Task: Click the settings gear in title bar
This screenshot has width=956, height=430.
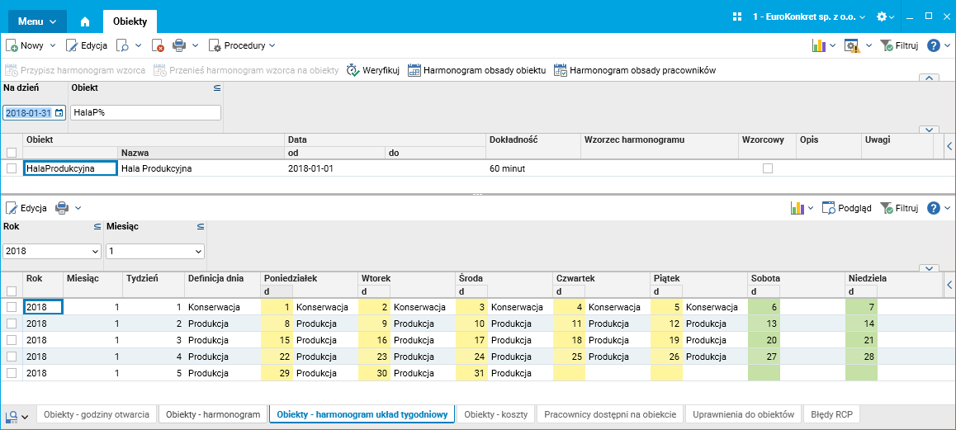Action: [x=882, y=17]
